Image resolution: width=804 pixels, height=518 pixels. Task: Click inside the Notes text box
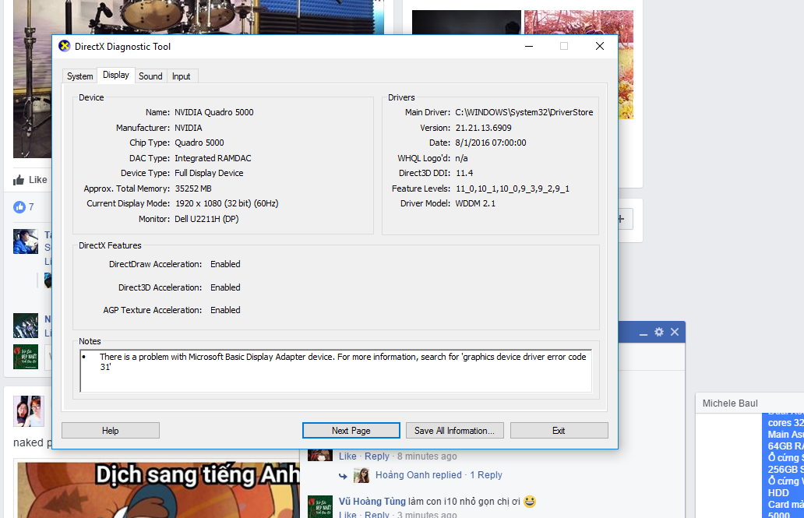336,371
